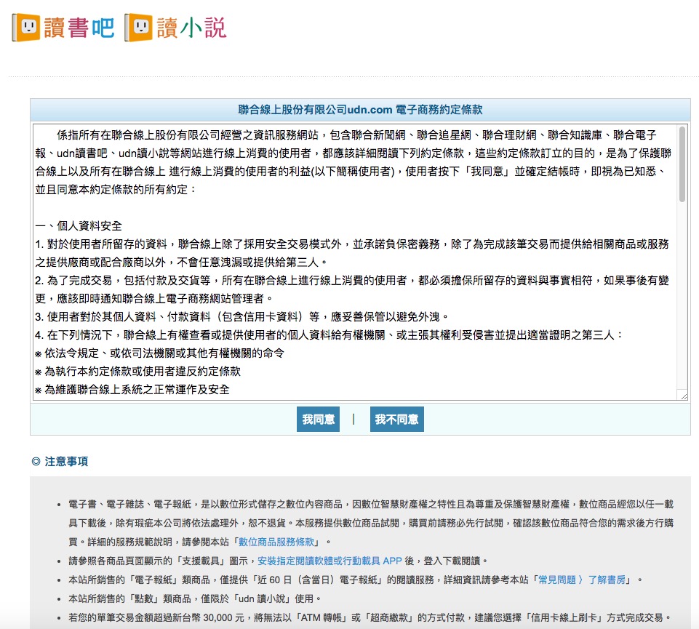Click the 一、個人資料安全 heading text

(x=79, y=226)
